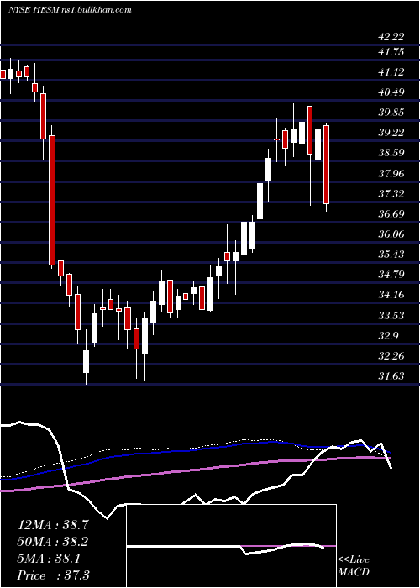The image size is (420, 588).
Task: Select the 33.53 price axis label
Action: [x=391, y=315]
